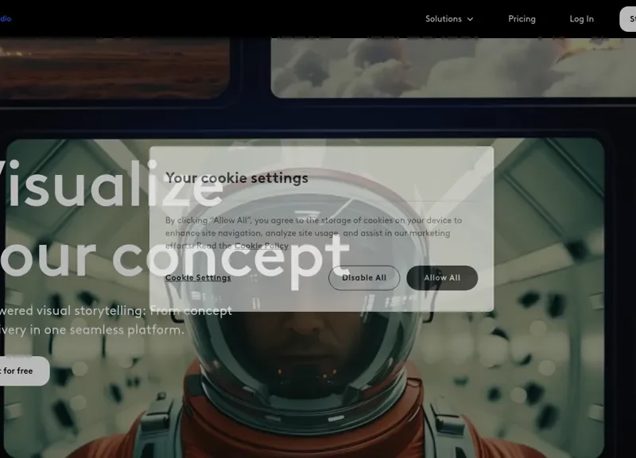Click Allow All cookies button

[442, 278]
